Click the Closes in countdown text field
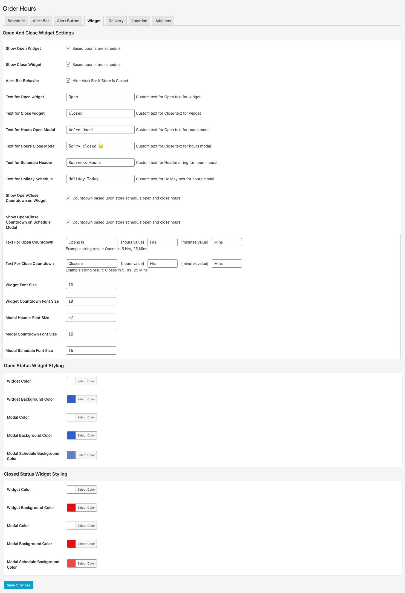405x593 pixels. point(92,264)
